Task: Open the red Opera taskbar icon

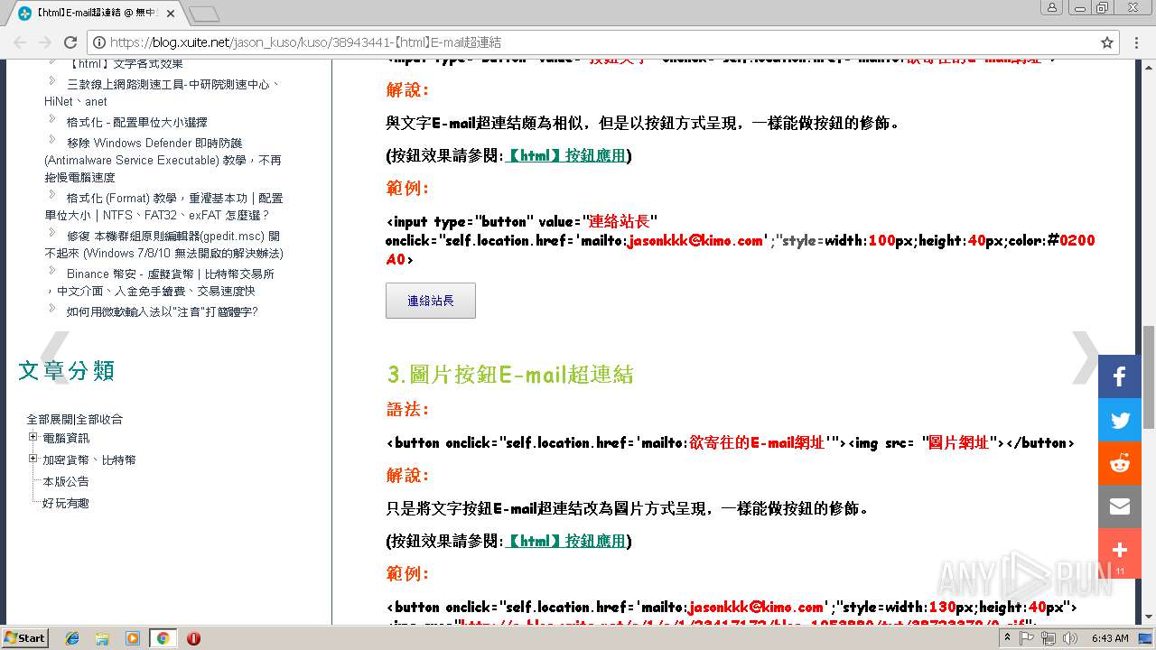Action: pos(193,638)
